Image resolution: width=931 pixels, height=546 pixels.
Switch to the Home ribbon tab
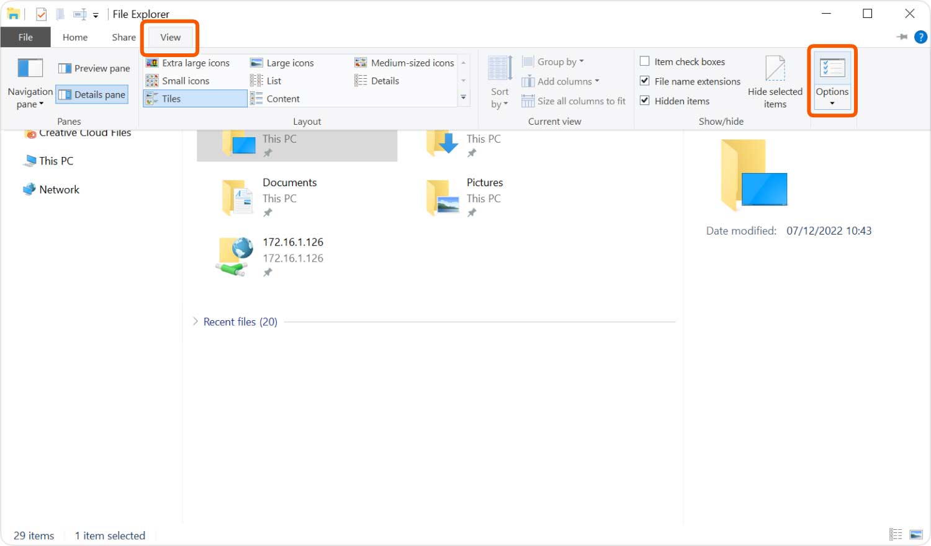75,37
